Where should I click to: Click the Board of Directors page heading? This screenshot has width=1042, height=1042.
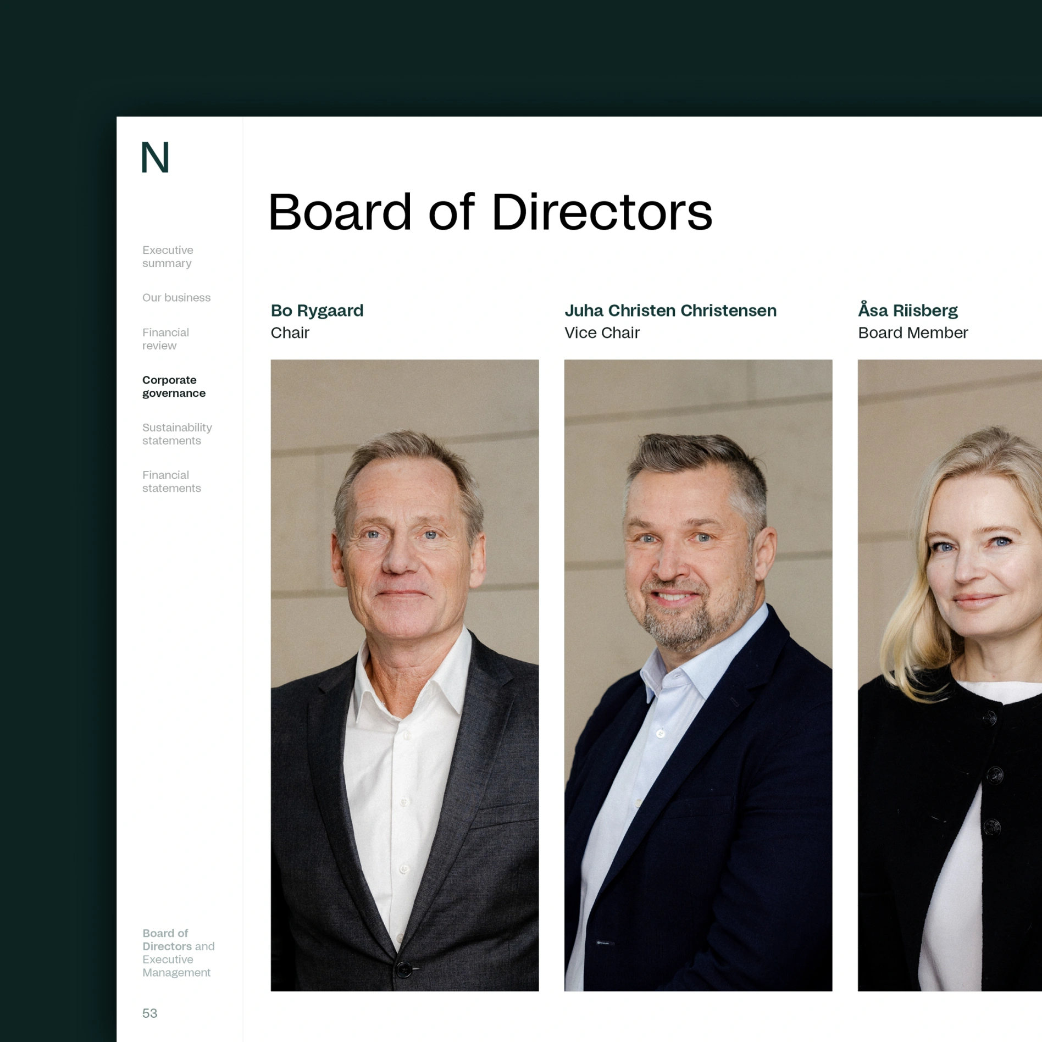tap(490, 212)
